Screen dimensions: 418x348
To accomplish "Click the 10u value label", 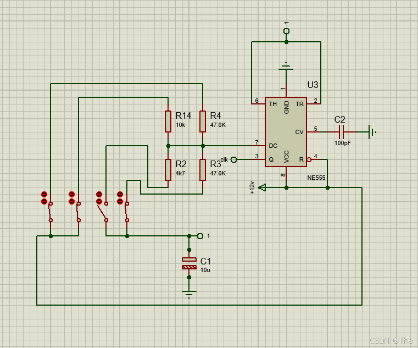I will coord(205,270).
